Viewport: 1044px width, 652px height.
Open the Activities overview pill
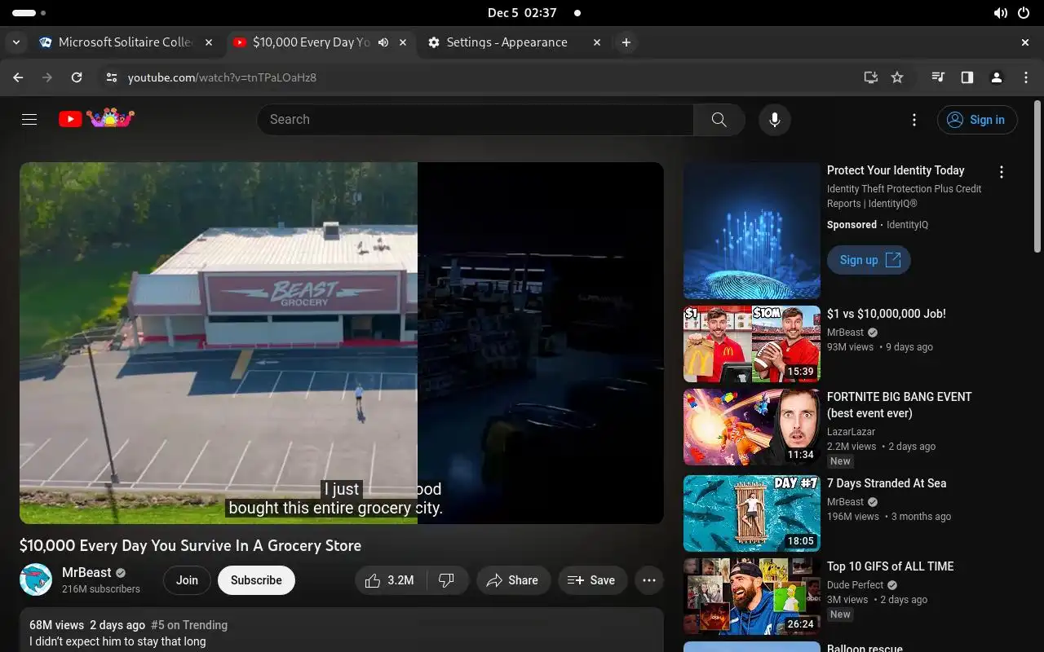coord(29,13)
